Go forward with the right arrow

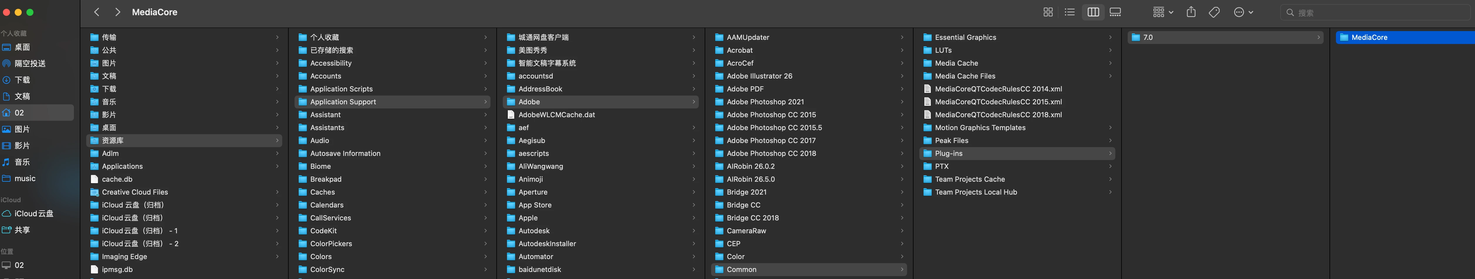point(117,12)
